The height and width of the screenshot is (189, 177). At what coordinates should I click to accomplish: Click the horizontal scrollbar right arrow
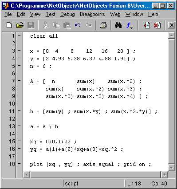(164, 175)
